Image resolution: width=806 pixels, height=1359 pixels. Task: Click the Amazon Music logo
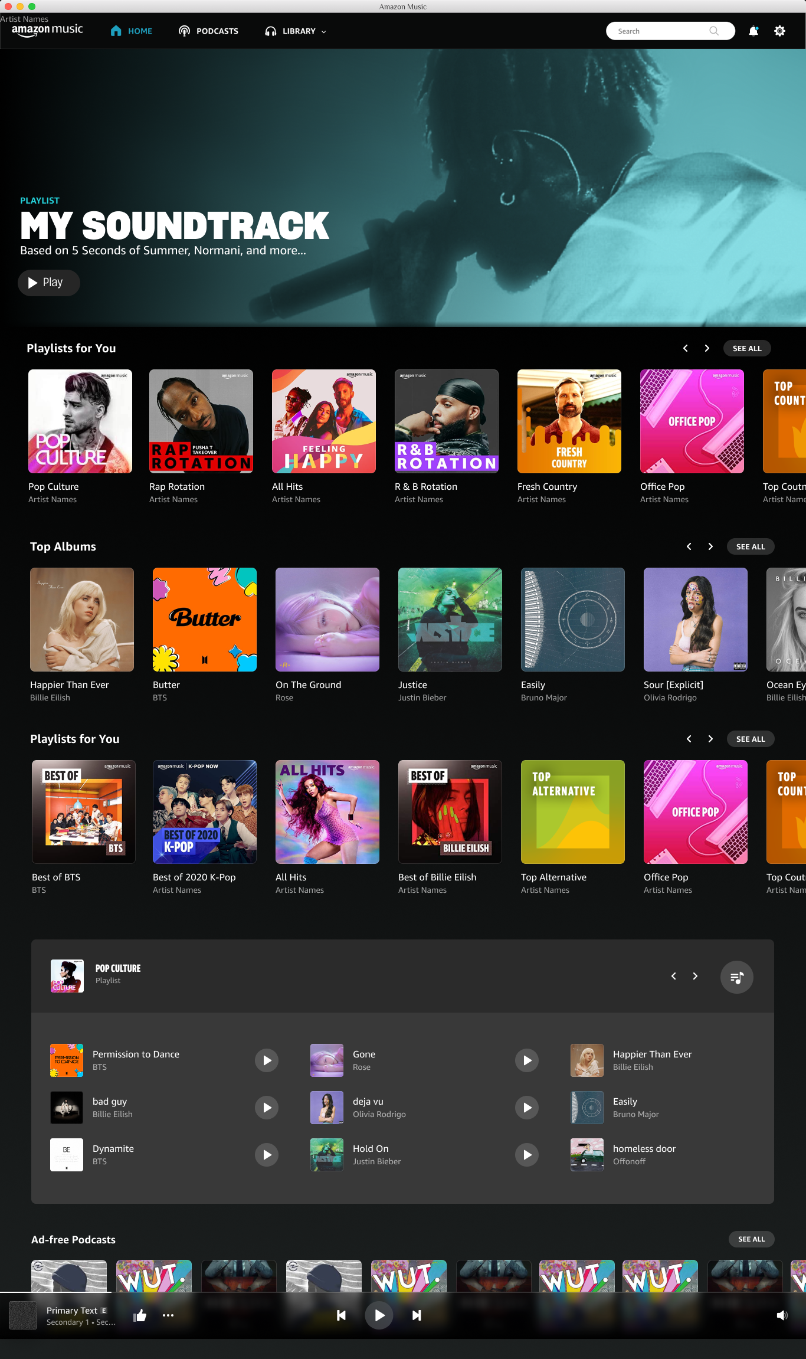coord(47,30)
